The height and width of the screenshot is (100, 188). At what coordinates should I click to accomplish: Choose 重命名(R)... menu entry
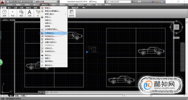point(54,65)
